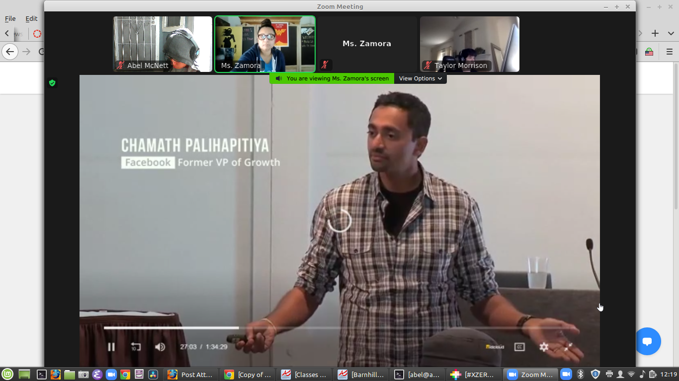Open View Options dropdown
The height and width of the screenshot is (381, 679).
420,78
